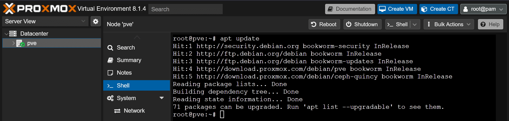Image resolution: width=509 pixels, height=121 pixels.
Task: Click the pve node status icon
Action: coord(20,43)
